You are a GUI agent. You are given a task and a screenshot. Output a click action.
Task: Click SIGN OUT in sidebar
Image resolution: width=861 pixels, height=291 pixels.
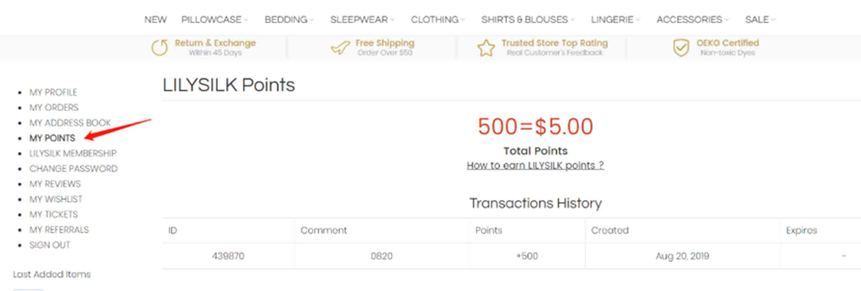(x=50, y=245)
